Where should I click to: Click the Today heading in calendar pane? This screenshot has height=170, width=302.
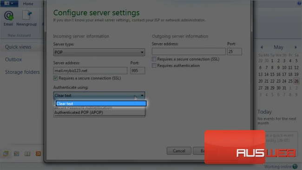(265, 111)
